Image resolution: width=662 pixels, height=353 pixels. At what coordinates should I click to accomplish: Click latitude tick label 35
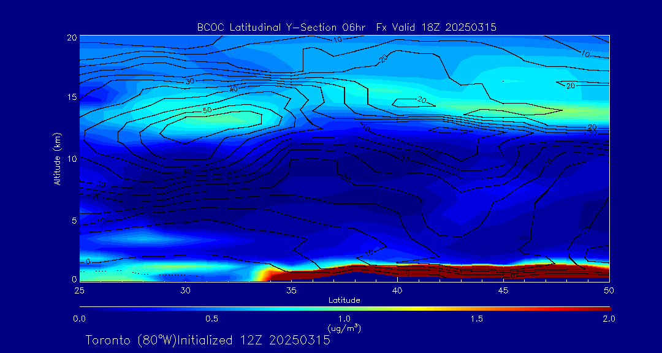291,290
